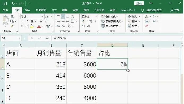Click 操作说明搜索 tell me box
The image size is (184, 104).
tap(154, 10)
